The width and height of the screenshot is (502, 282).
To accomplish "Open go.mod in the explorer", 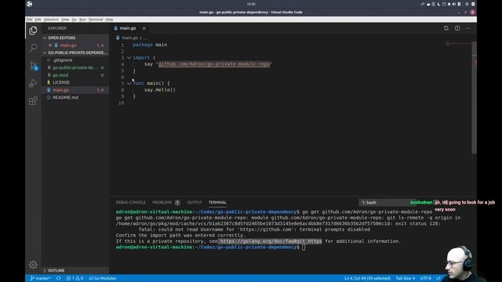I will tap(75, 75).
